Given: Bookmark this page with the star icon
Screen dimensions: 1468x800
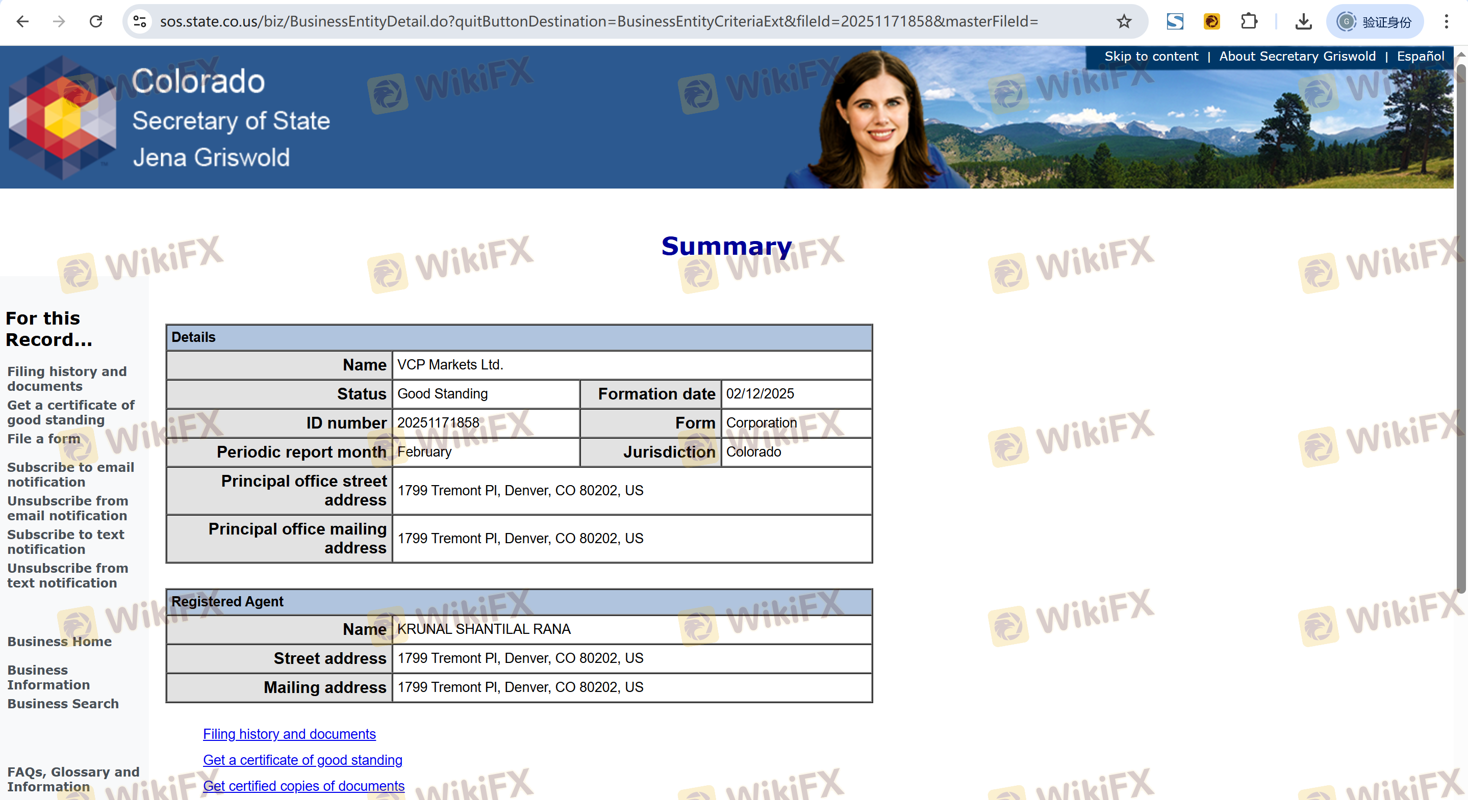Looking at the screenshot, I should (x=1124, y=21).
